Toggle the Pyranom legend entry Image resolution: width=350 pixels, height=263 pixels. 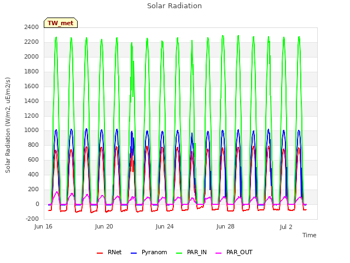pos(149,252)
